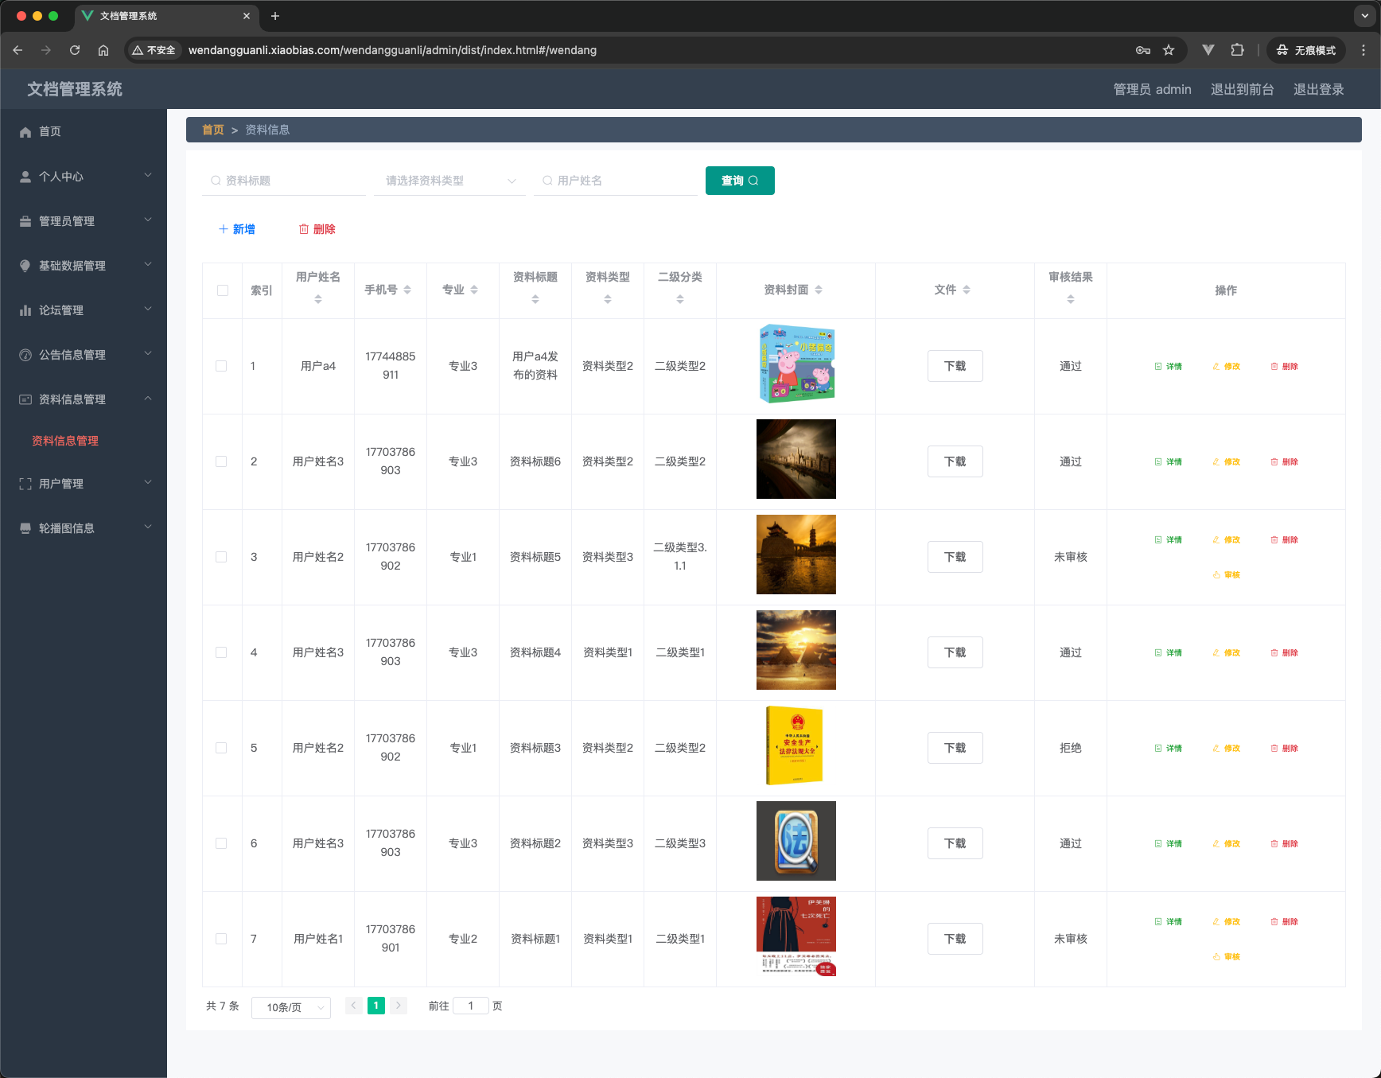The image size is (1381, 1078).
Task: Click the home icon in sidebar
Action: pos(25,132)
